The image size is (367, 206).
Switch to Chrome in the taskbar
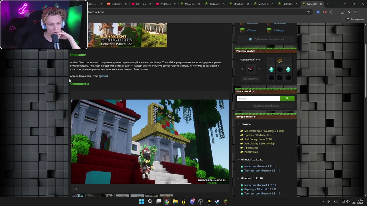(167, 201)
